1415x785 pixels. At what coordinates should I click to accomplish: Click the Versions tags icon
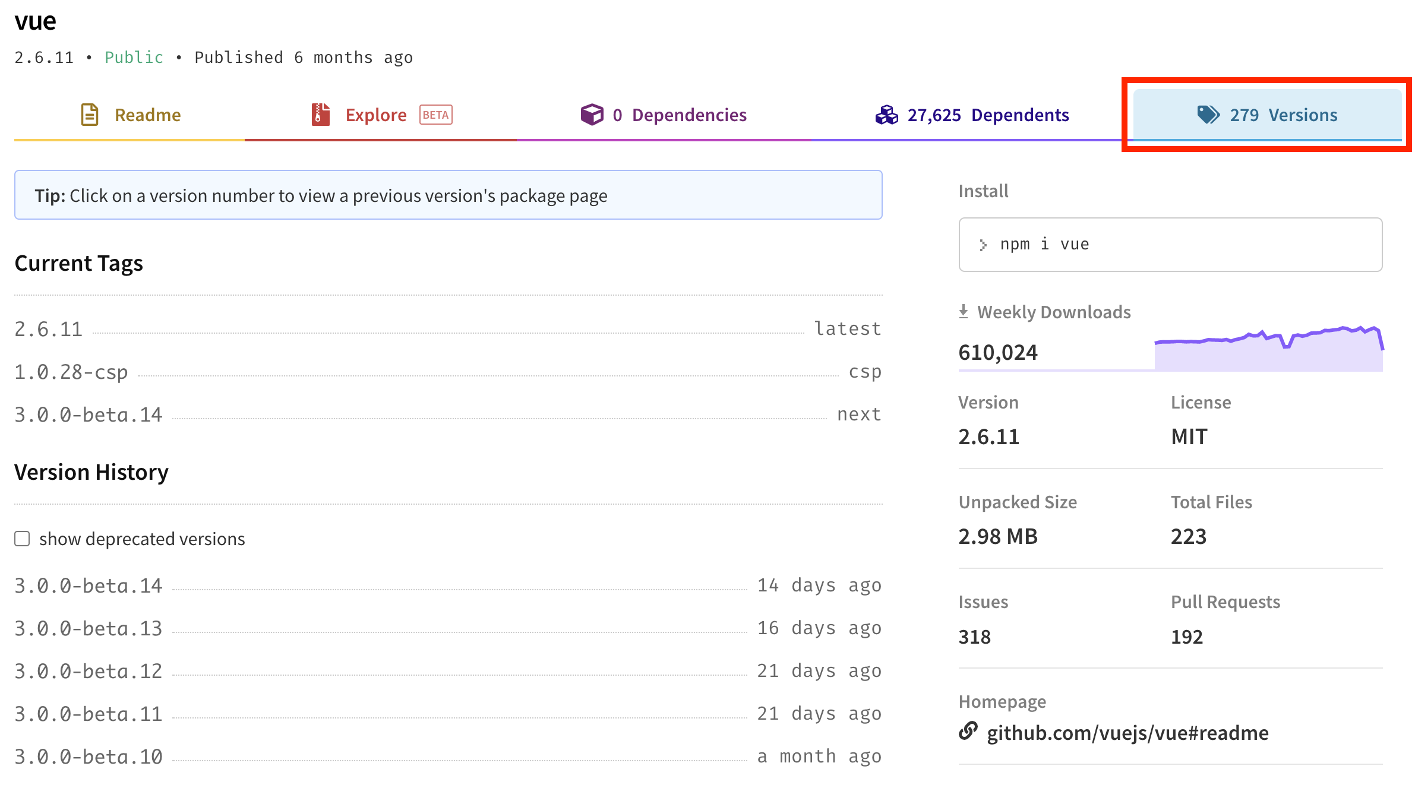[x=1208, y=115]
